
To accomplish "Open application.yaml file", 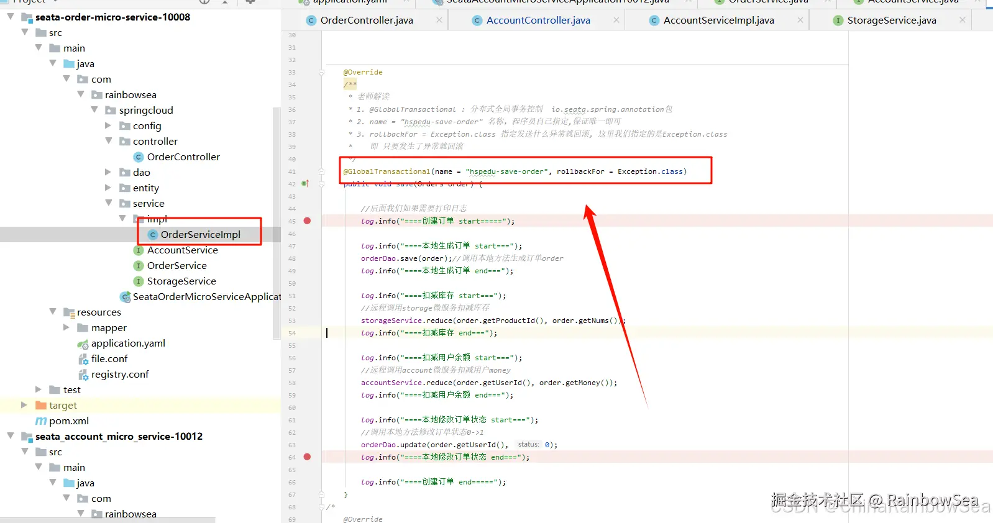I will coord(128,343).
